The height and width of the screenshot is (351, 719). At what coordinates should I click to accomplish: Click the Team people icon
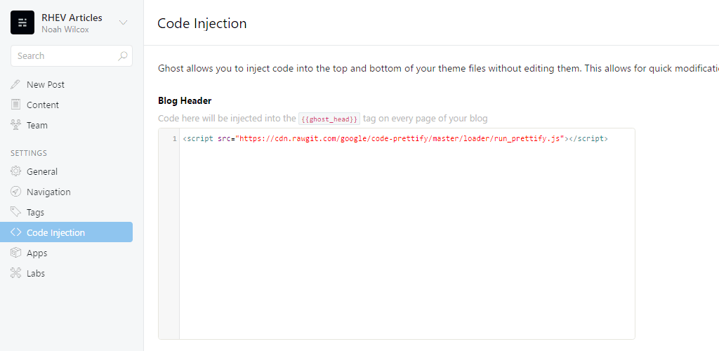tap(15, 125)
